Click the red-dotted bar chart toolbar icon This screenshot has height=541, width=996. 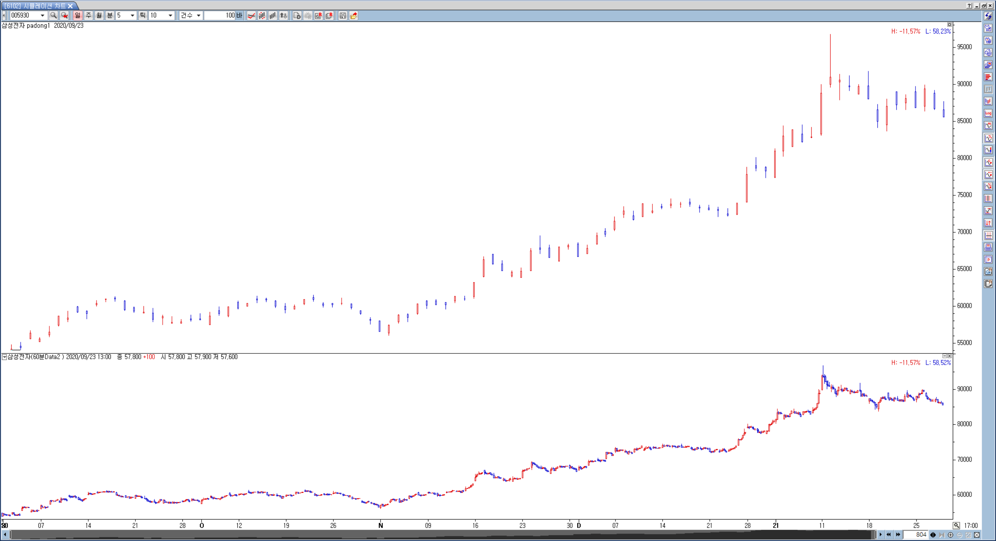[x=262, y=16]
